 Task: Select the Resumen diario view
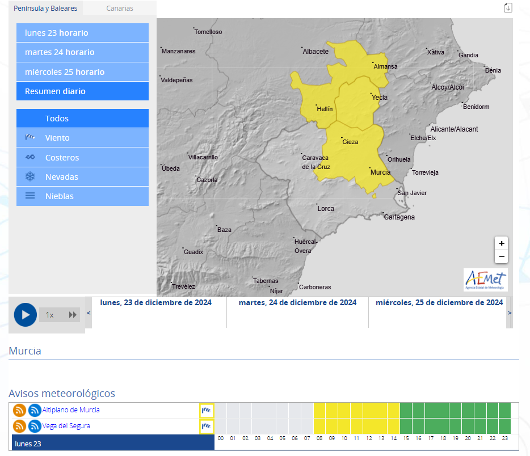point(82,91)
